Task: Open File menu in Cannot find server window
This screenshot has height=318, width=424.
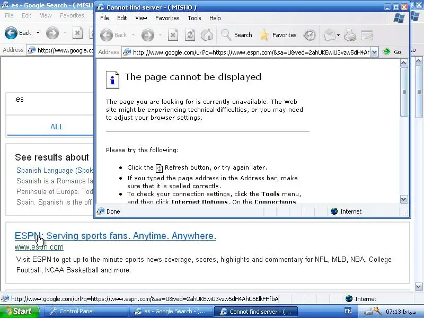Action: 104,18
